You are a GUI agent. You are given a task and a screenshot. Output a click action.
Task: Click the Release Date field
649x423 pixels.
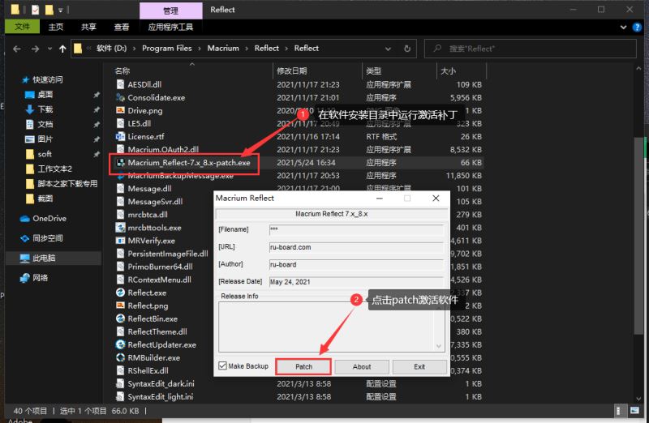pyautogui.click(x=356, y=282)
